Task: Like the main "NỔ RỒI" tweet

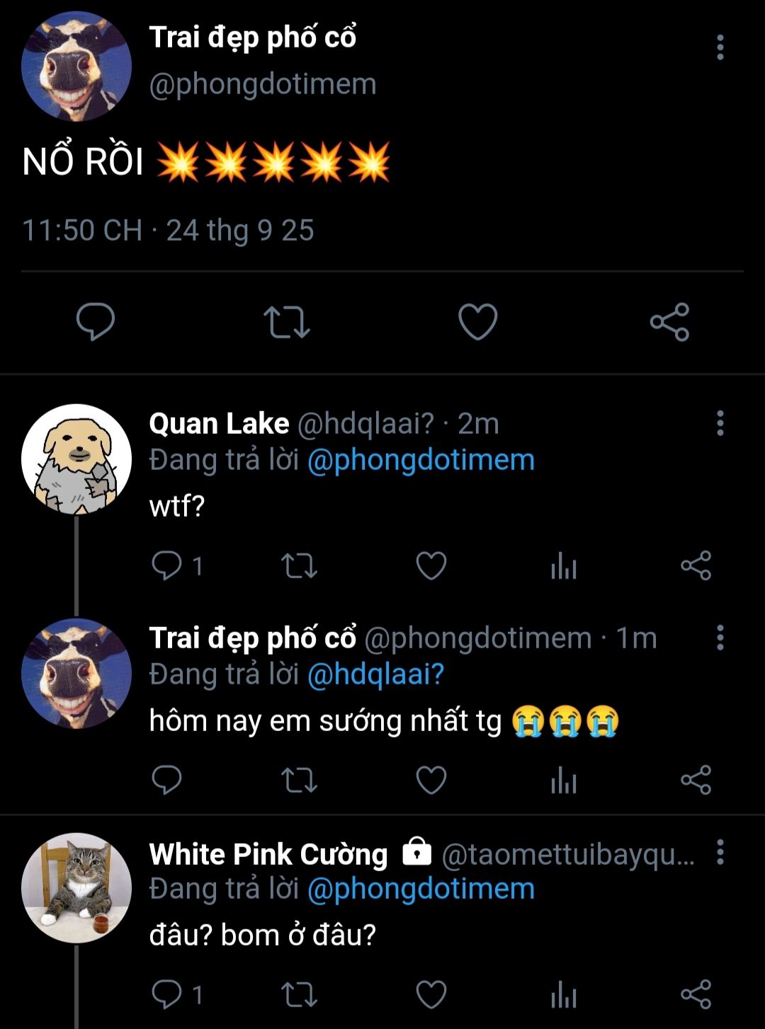Action: [477, 322]
